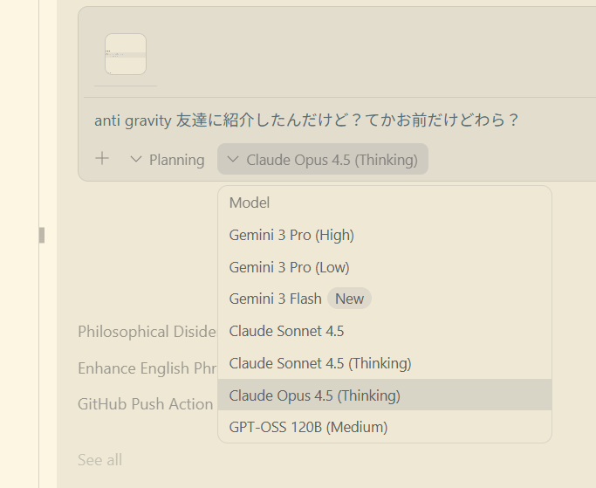This screenshot has width=596, height=488.
Task: Pick the Gemini 3 Flash model
Action: pyautogui.click(x=275, y=299)
